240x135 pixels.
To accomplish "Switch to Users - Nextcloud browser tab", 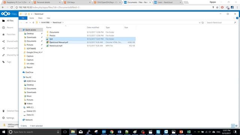I will point(168,3).
